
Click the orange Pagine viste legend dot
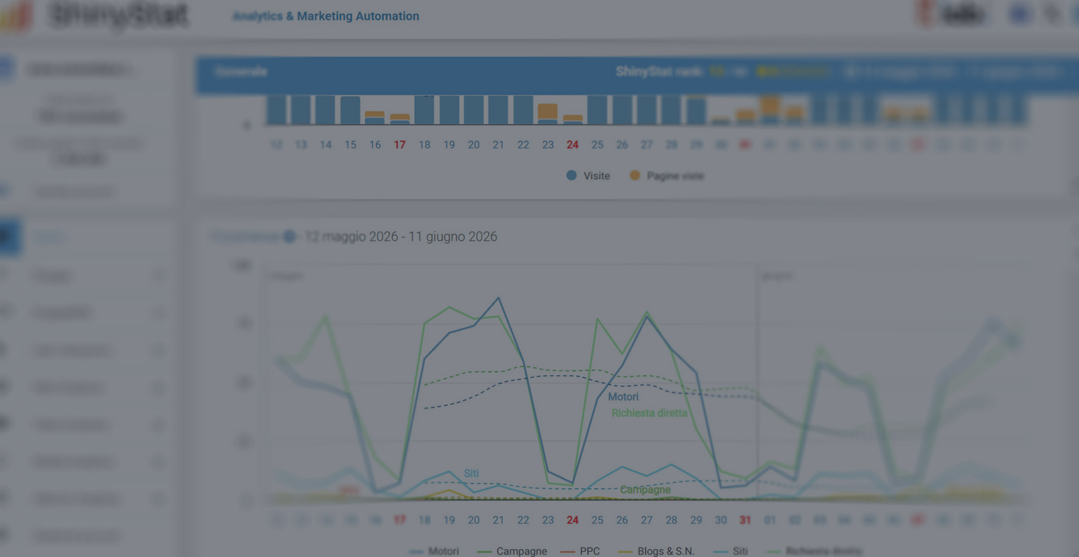pos(634,176)
